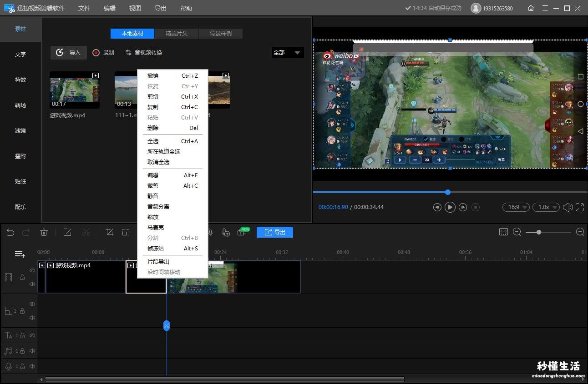Click the scissors split icon in timeline toolbar
The height and width of the screenshot is (384, 588).
[x=86, y=232]
